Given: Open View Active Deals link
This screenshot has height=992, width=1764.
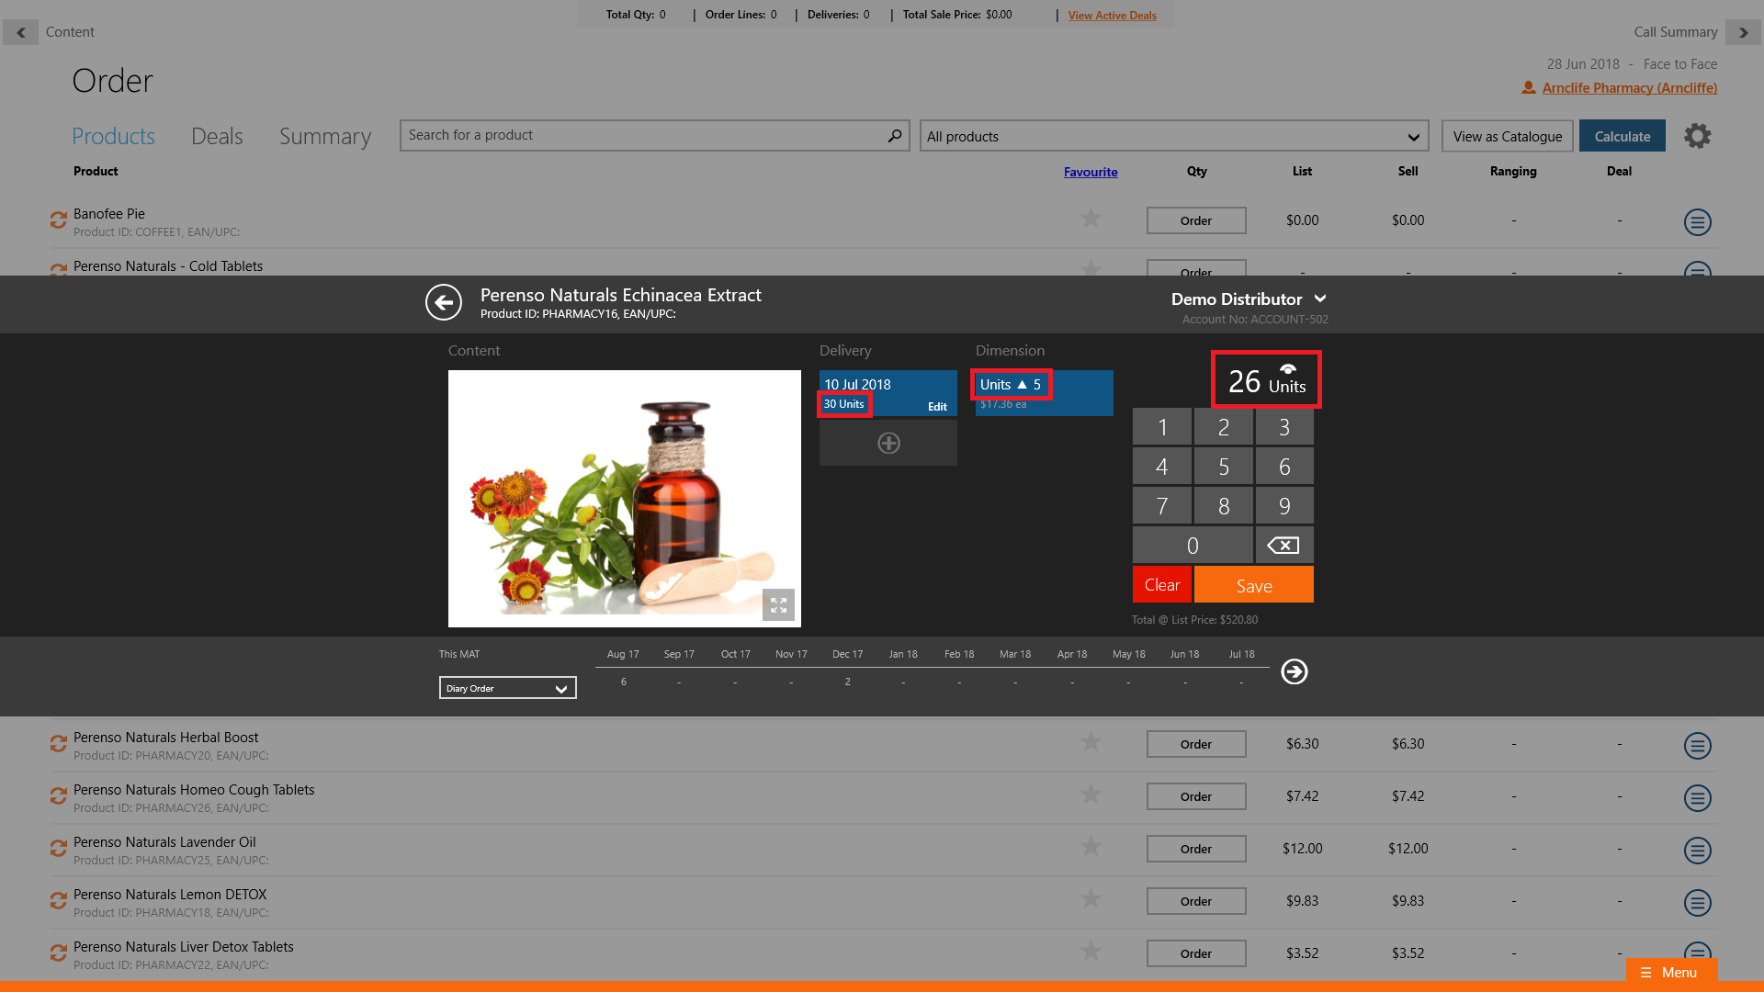Looking at the screenshot, I should [1112, 16].
